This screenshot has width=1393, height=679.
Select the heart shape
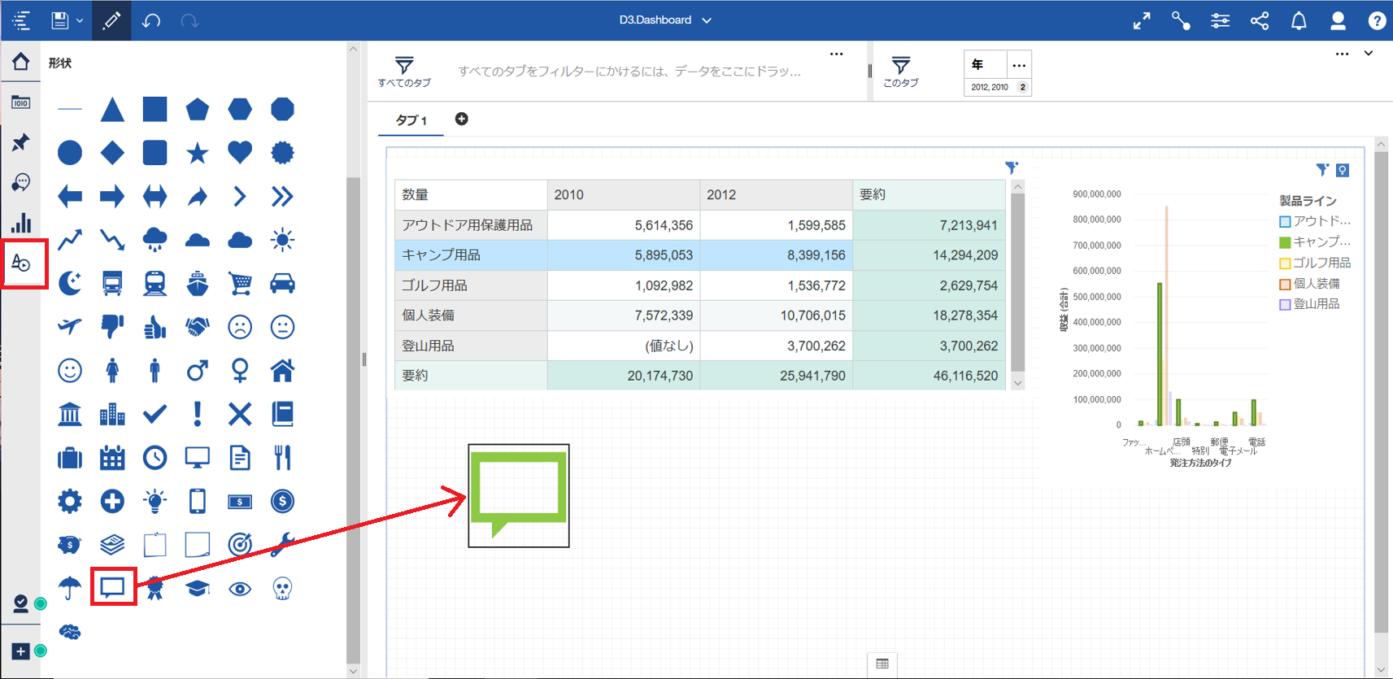[240, 152]
